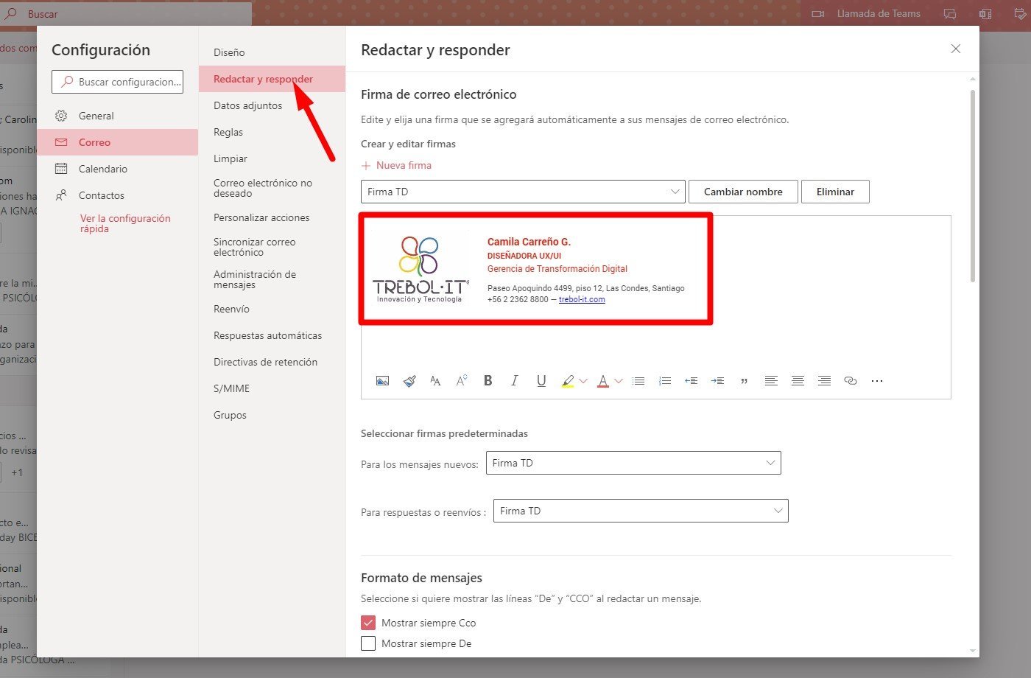Open Reglas section
This screenshot has width=1031, height=678.
[272, 132]
